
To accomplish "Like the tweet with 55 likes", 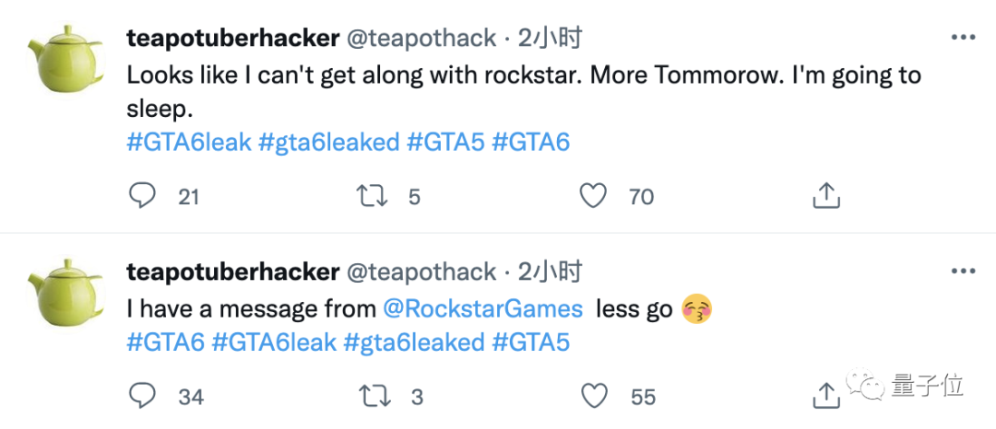I will (x=593, y=396).
